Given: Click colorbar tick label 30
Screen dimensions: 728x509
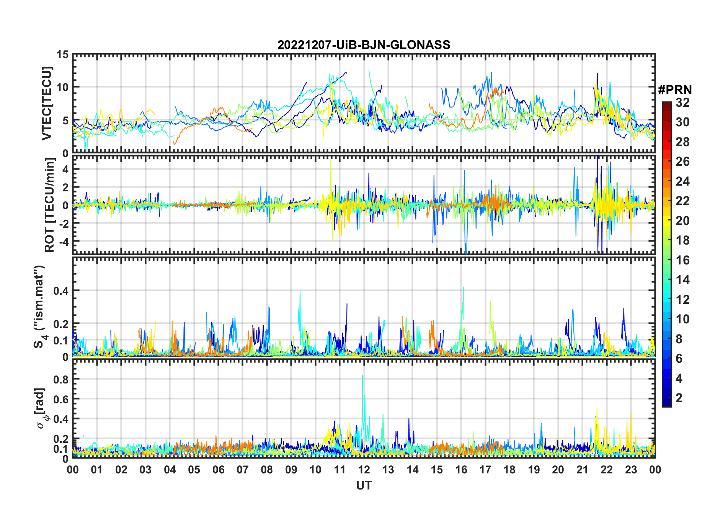Looking at the screenshot, I should 682,122.
